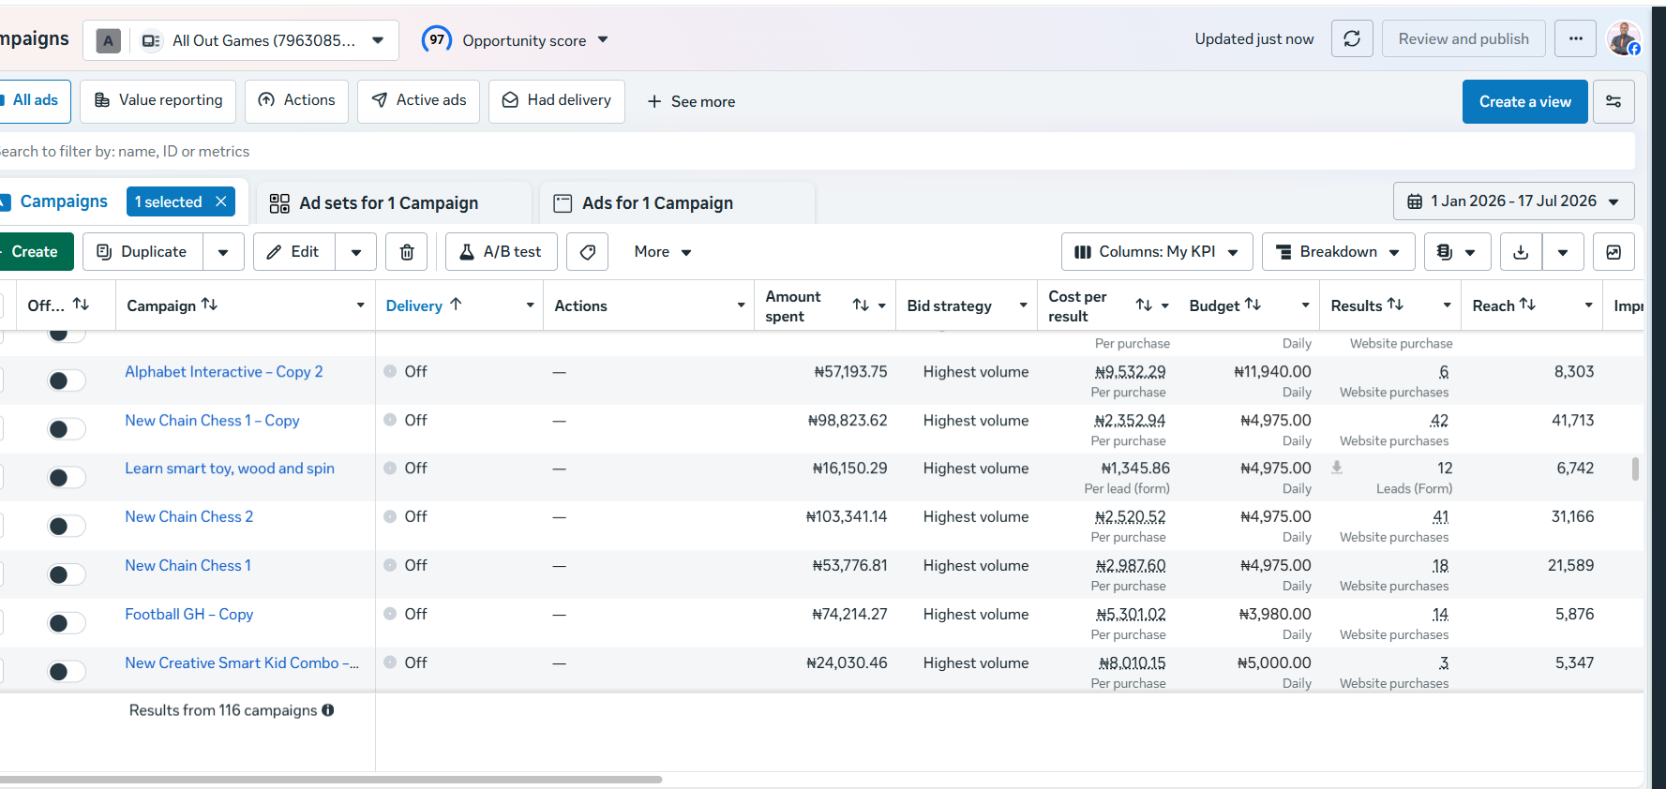1666x789 pixels.
Task: Click Create a view button
Action: (x=1524, y=101)
